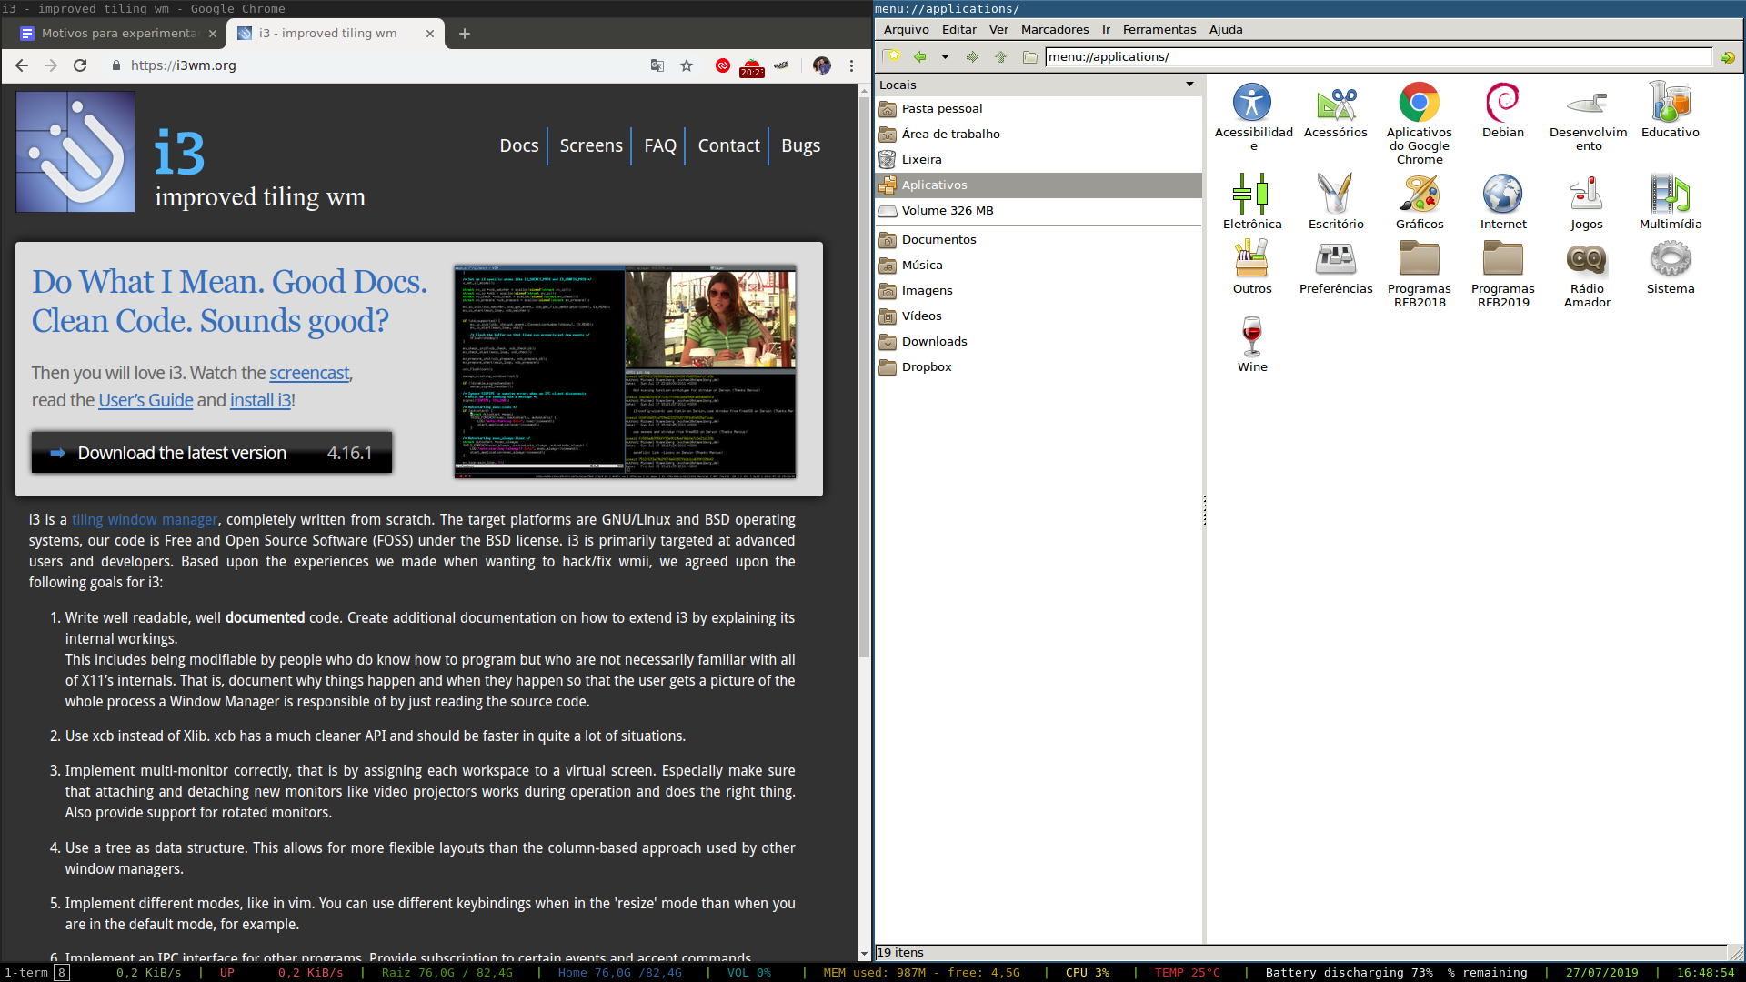Open the Educativo category icon
Viewport: 1746px width, 982px height.
coord(1671,103)
